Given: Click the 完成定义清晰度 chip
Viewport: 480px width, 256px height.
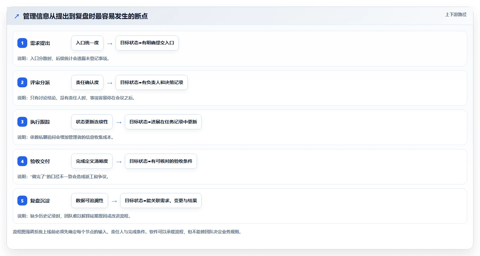Looking at the screenshot, I should [x=92, y=161].
